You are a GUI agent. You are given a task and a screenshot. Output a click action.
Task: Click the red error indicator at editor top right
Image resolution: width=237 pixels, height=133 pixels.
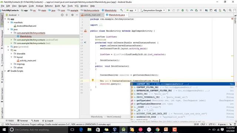point(232,19)
